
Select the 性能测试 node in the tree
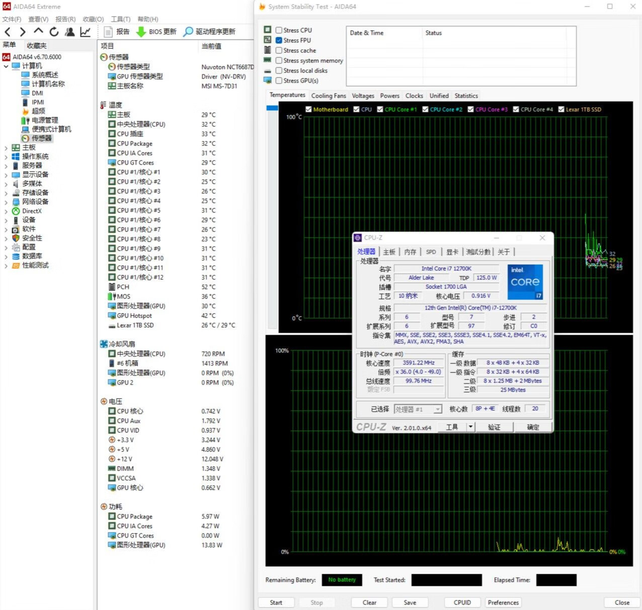pos(35,265)
